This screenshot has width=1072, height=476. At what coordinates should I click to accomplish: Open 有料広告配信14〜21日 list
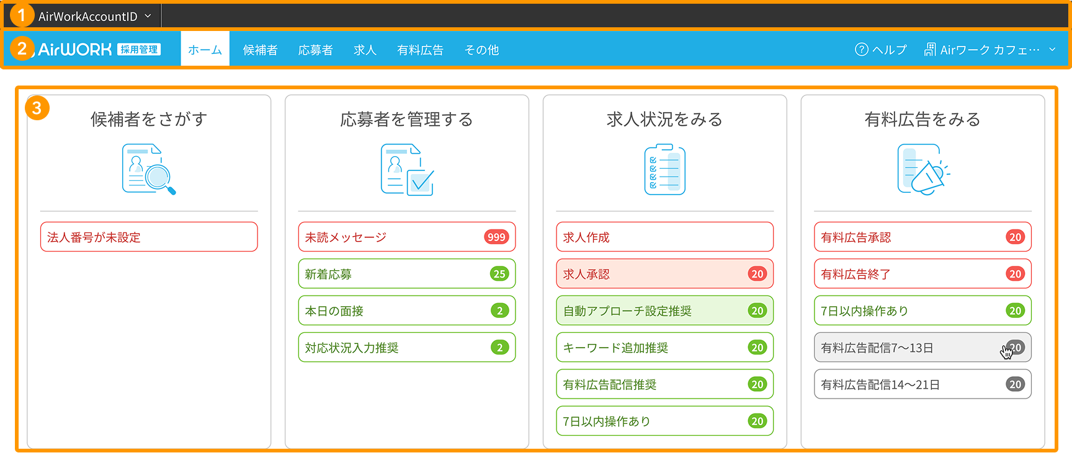[923, 384]
